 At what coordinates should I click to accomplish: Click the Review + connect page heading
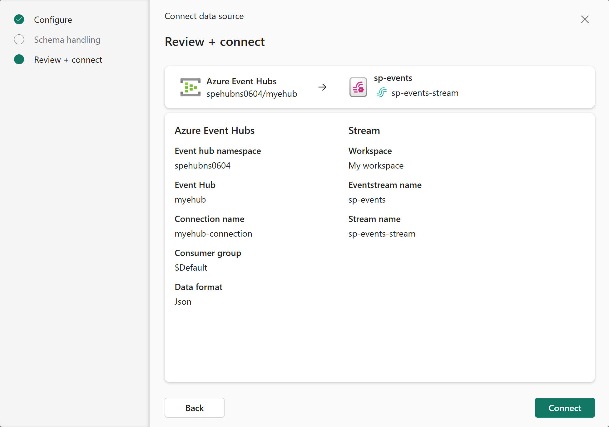pos(215,42)
